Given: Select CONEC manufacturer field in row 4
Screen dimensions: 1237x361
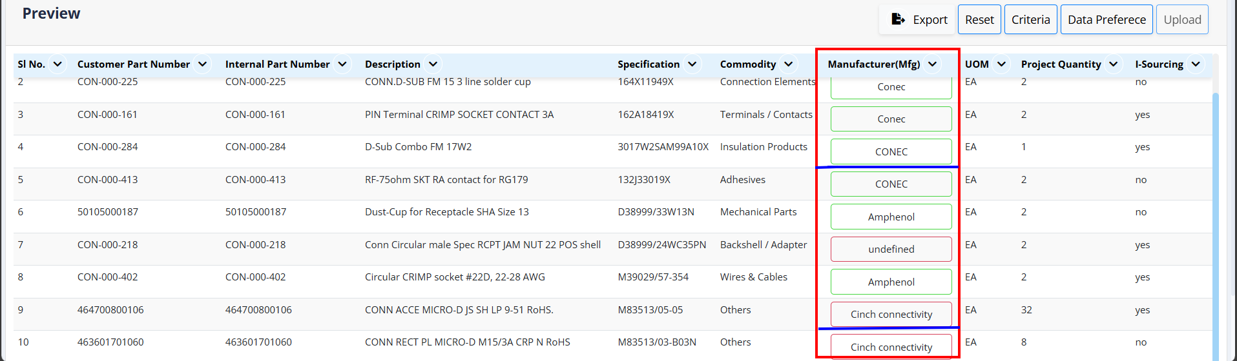Looking at the screenshot, I should (891, 151).
